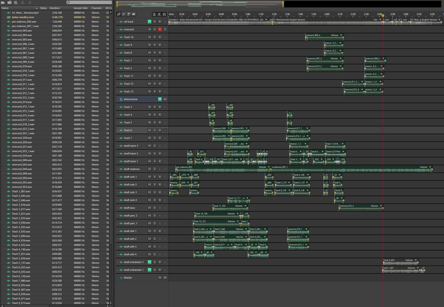Click the balan medley.sesx session icon
Viewport: 444px width, 307px height.
coord(8,17)
